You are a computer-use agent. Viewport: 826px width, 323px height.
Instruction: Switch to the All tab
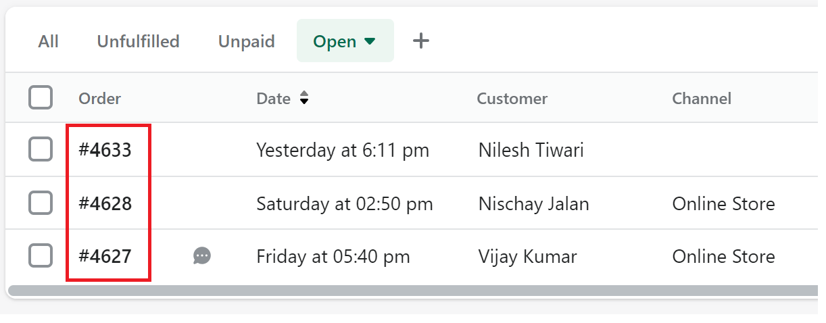tap(49, 41)
